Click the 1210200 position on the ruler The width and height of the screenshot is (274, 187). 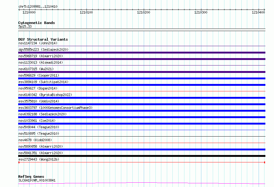[143, 12]
